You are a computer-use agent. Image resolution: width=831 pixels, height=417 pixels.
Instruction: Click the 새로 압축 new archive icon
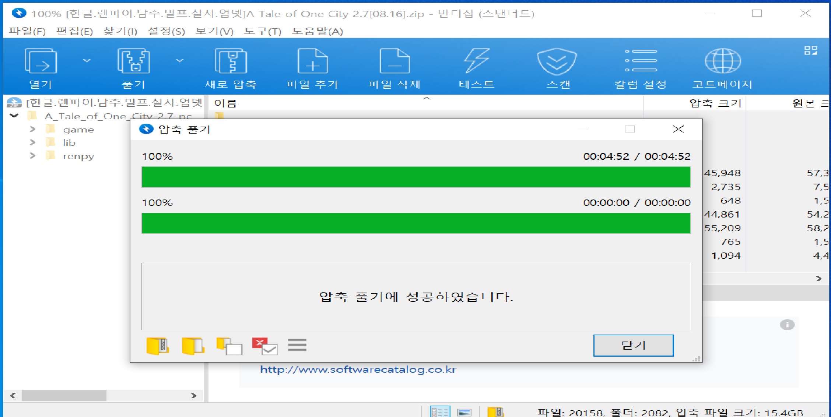pyautogui.click(x=231, y=61)
